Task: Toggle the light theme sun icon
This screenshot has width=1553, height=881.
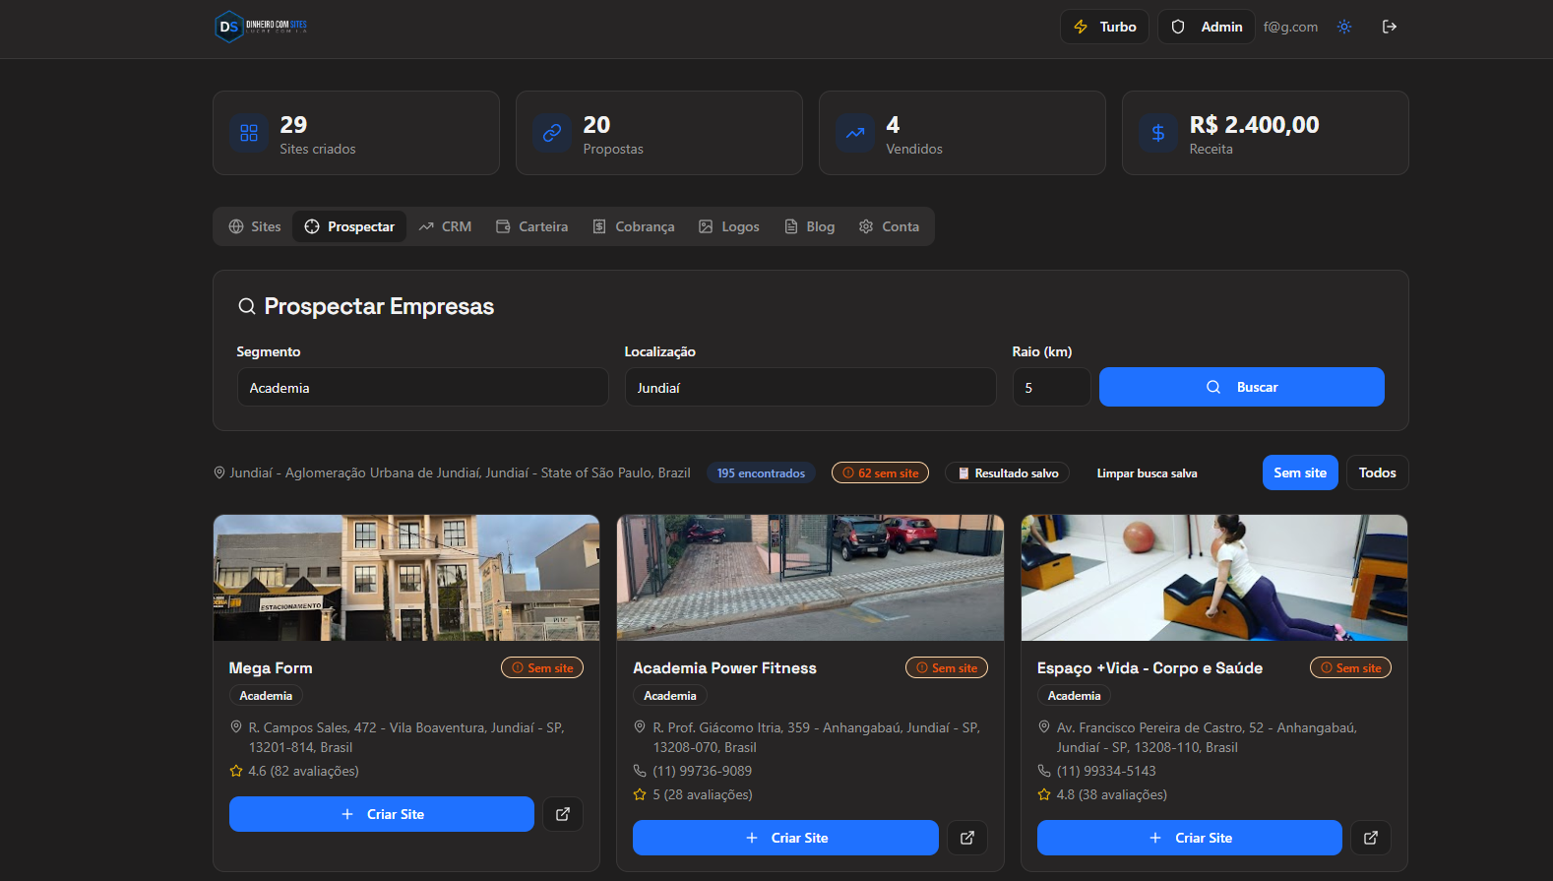Action: [x=1344, y=27]
